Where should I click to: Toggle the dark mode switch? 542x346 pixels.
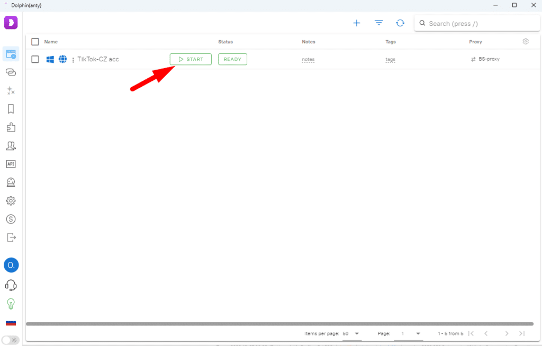pyautogui.click(x=10, y=340)
